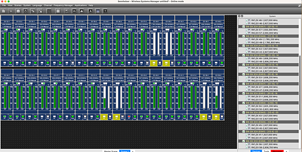Uncheck the EW-DX 2CH (EXI57) device checkbox
Screen dimensions: 302x152
[244, 26]
